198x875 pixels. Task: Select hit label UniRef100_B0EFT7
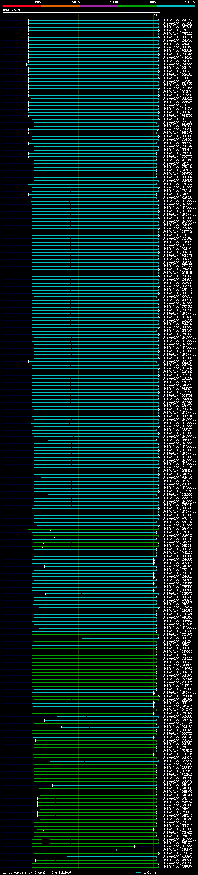click(177, 798)
